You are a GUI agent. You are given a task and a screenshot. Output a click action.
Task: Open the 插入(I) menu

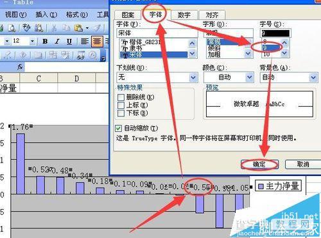coord(46,15)
